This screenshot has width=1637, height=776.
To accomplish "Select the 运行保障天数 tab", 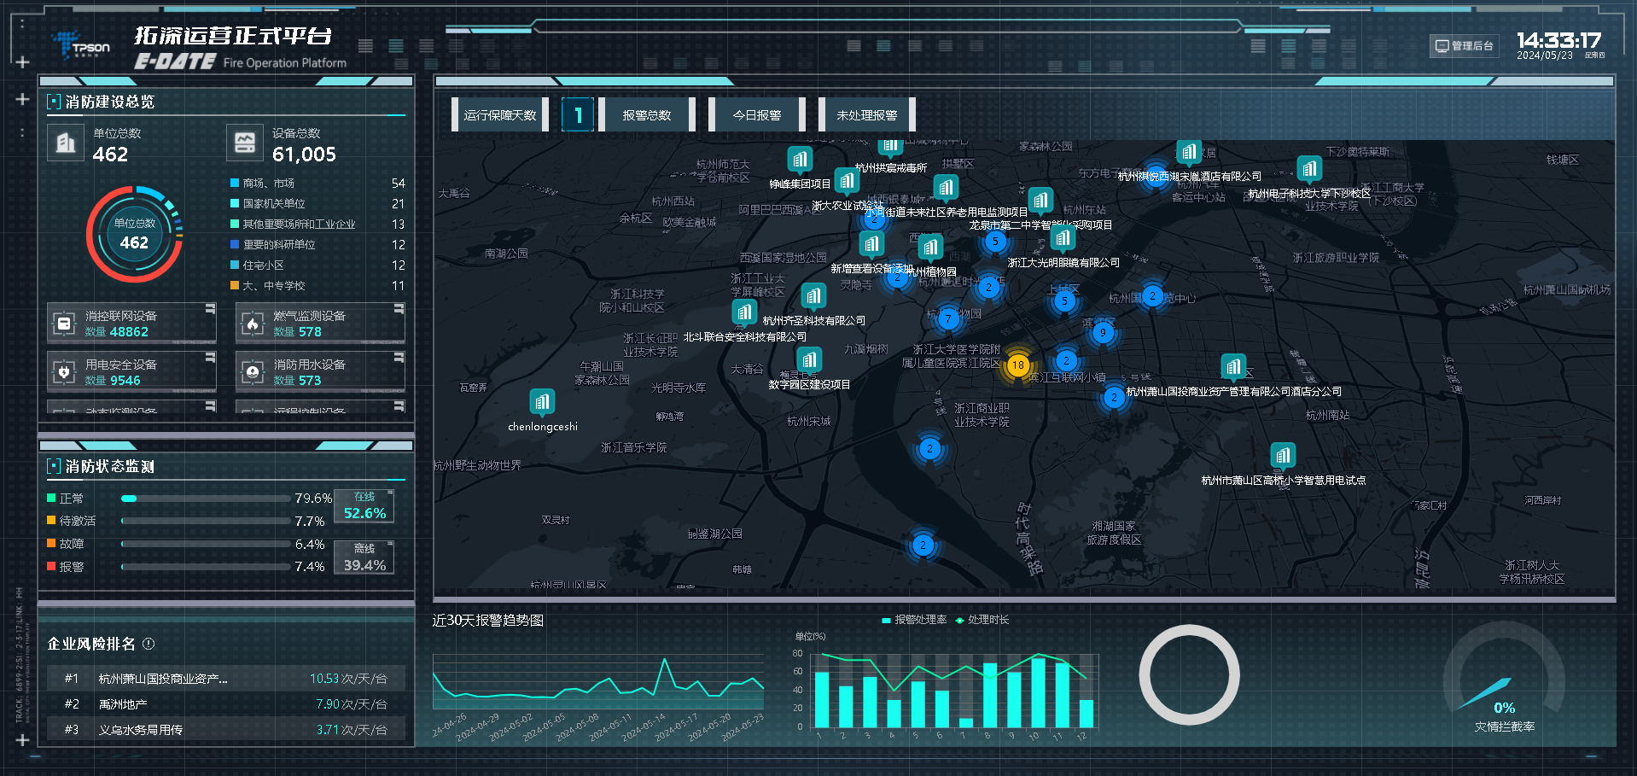I will click(x=500, y=115).
